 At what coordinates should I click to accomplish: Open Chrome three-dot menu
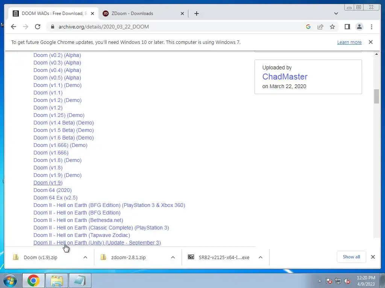click(371, 27)
